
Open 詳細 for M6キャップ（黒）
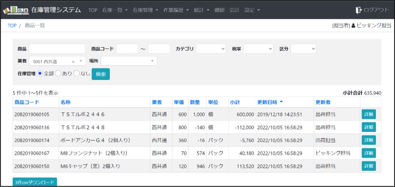click(369, 166)
